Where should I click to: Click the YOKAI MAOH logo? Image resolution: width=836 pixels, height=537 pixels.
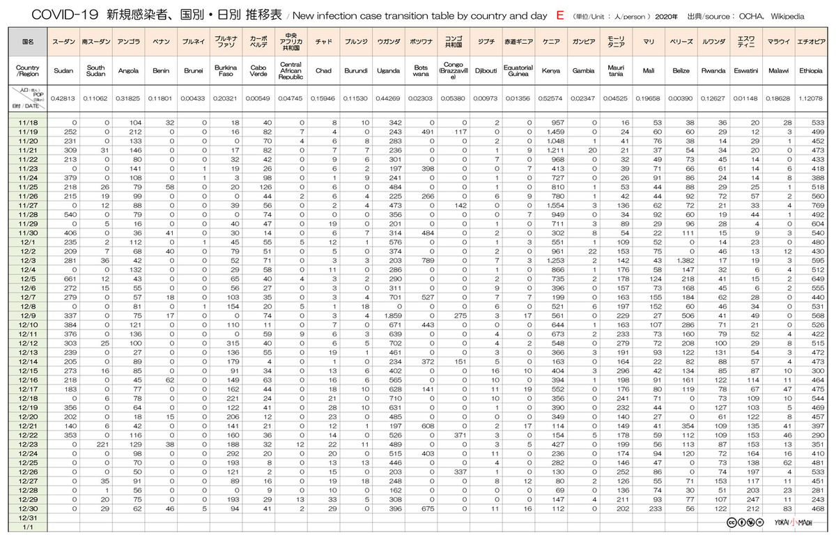click(x=795, y=522)
